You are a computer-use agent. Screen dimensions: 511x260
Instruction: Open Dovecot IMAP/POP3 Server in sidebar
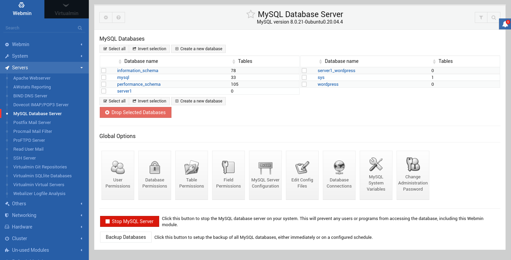click(41, 105)
